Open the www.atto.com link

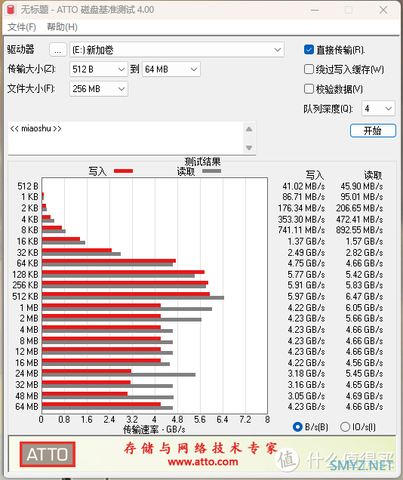(x=203, y=462)
